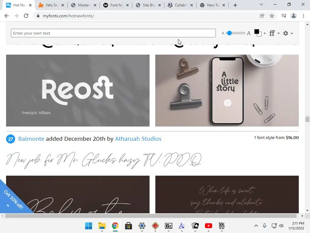
Task: Open the tab search chevron
Action: point(261,4)
